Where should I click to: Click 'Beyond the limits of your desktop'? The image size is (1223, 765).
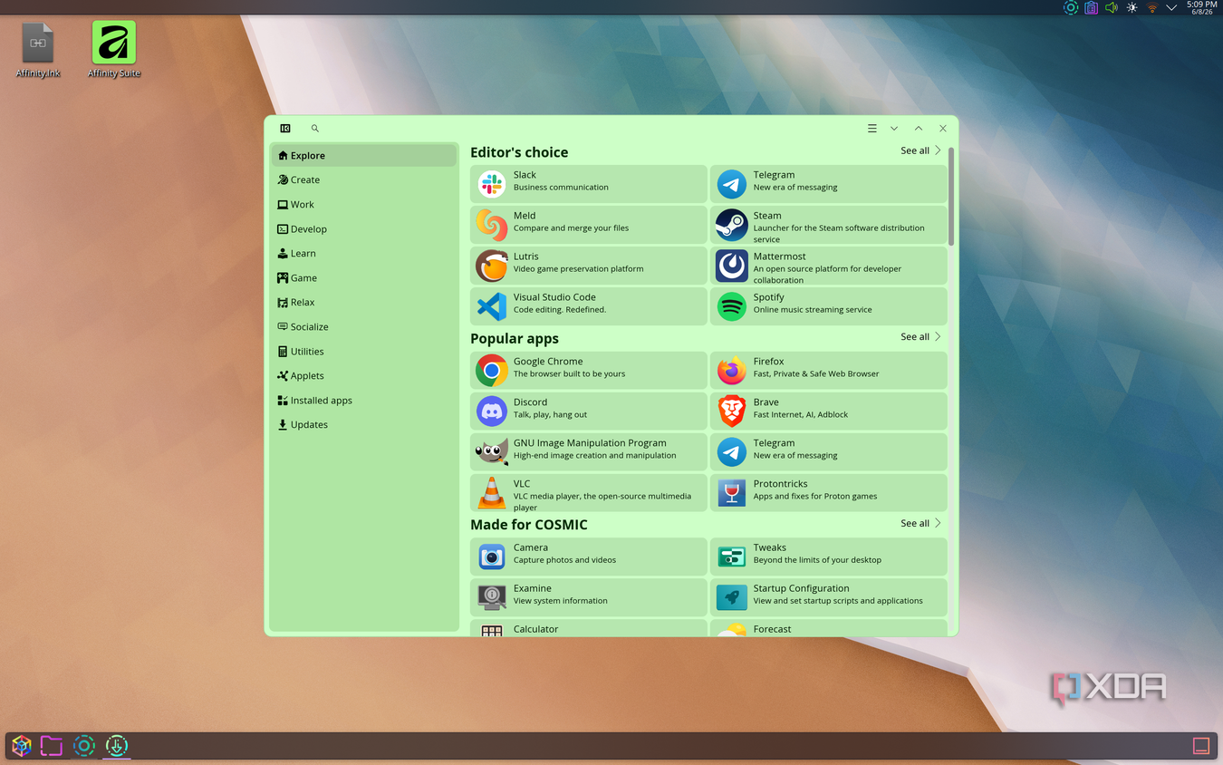(x=817, y=560)
